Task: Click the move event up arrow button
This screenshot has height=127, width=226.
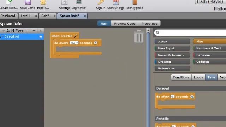Action: (x=41, y=31)
